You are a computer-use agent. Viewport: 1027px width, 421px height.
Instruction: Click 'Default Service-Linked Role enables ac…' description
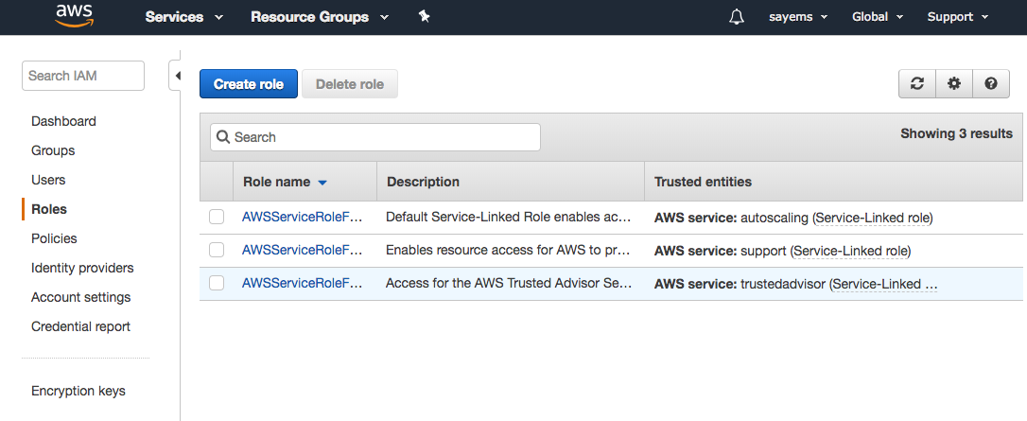point(508,218)
